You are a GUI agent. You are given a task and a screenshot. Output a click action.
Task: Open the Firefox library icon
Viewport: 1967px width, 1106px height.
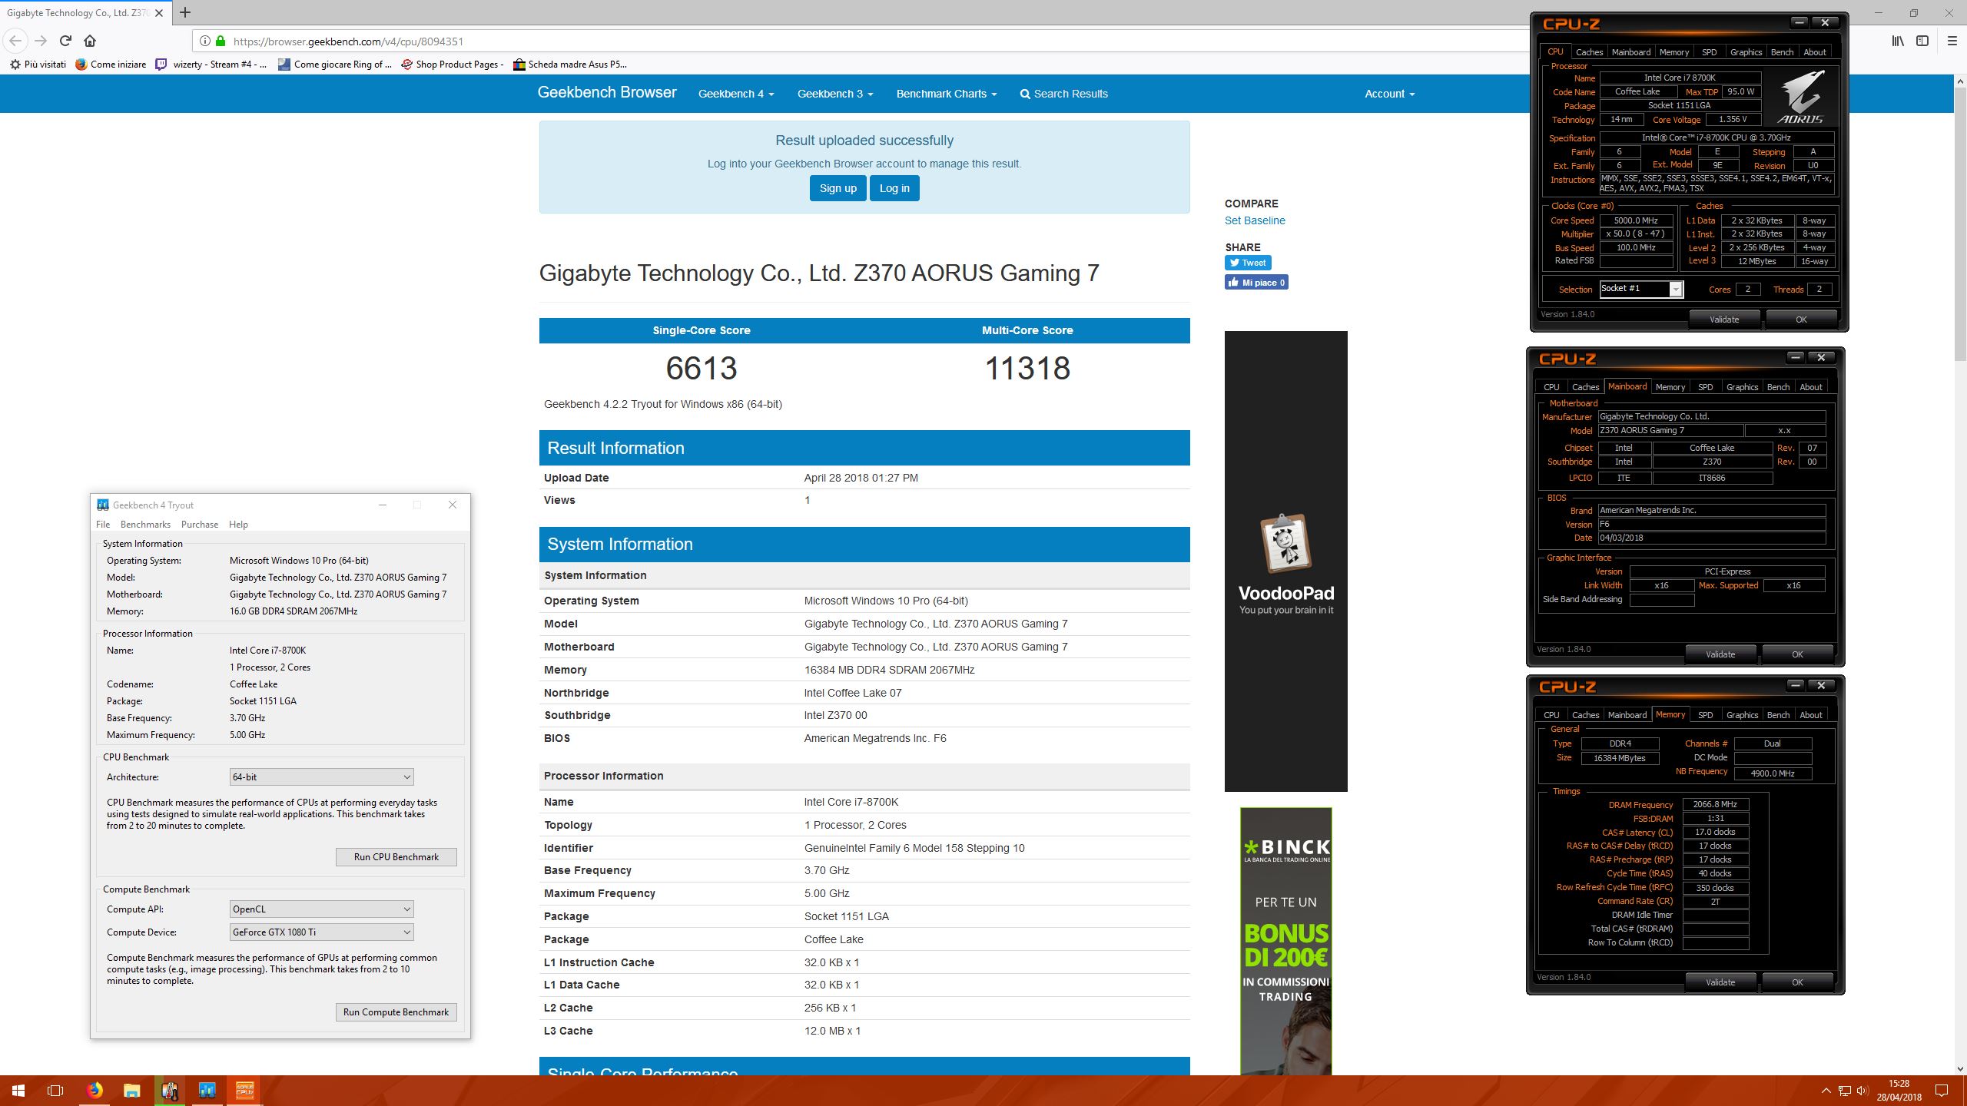click(1898, 41)
